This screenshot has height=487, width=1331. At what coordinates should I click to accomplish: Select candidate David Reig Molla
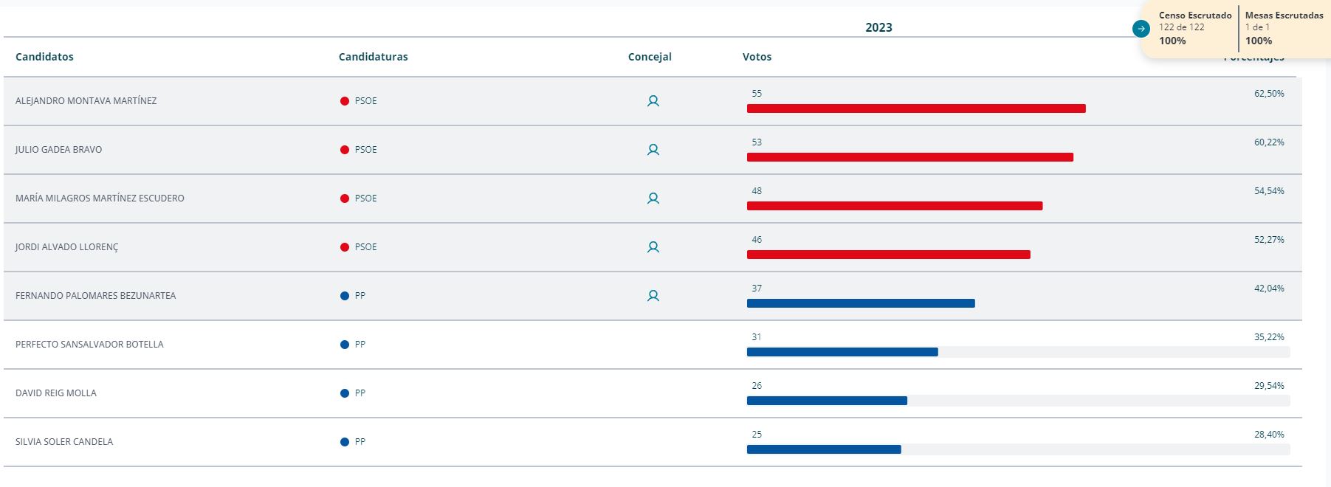click(x=56, y=393)
